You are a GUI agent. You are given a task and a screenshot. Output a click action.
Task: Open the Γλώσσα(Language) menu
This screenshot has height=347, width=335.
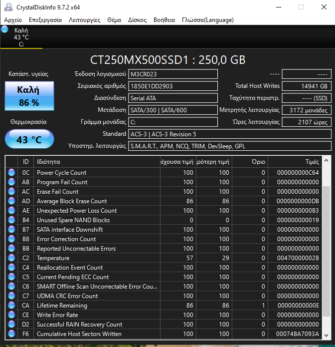[x=207, y=20]
